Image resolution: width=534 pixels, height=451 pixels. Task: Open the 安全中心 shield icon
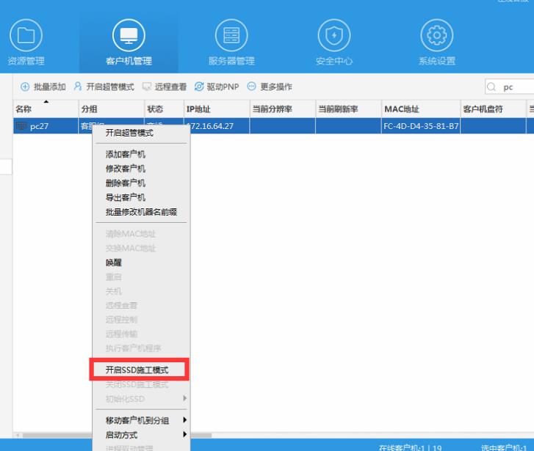[333, 34]
